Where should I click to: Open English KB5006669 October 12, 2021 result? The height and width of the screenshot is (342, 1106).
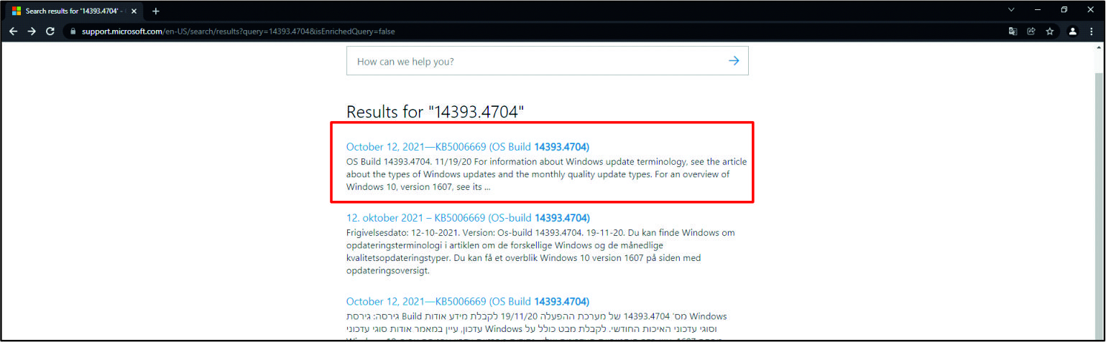[468, 147]
